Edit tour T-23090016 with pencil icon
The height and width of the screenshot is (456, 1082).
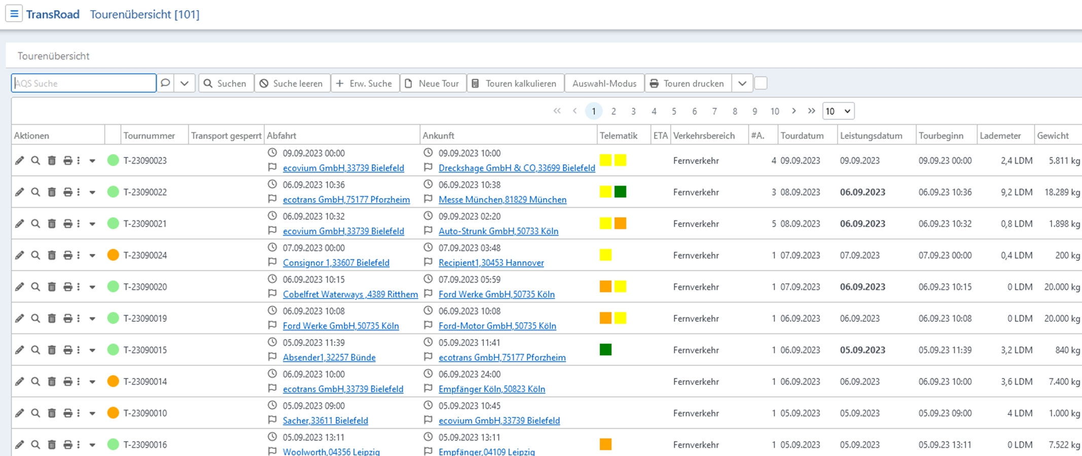pos(19,444)
